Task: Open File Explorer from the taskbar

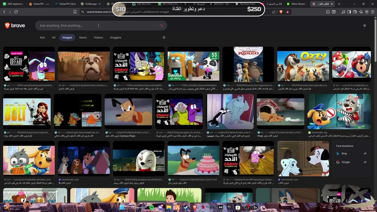Action: (x=169, y=207)
